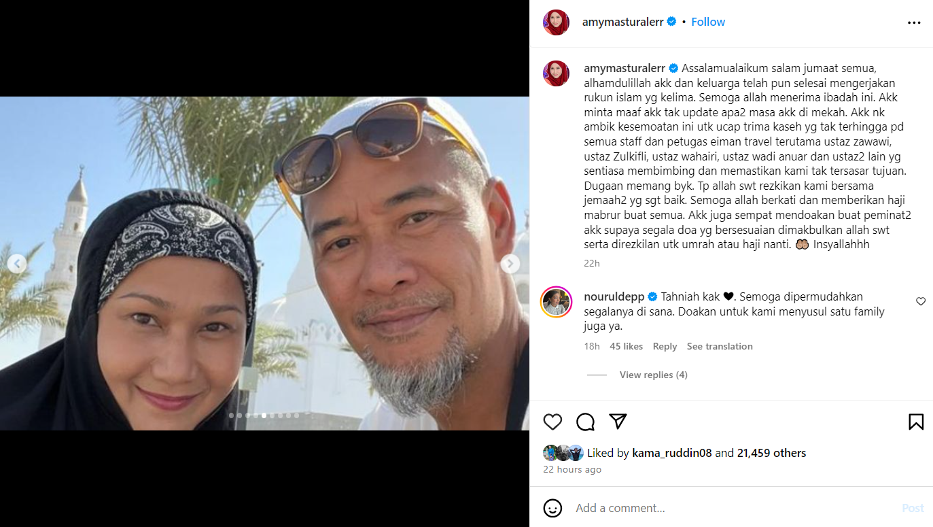933x527 pixels.
Task: Click the Follow button
Action: [x=708, y=22]
